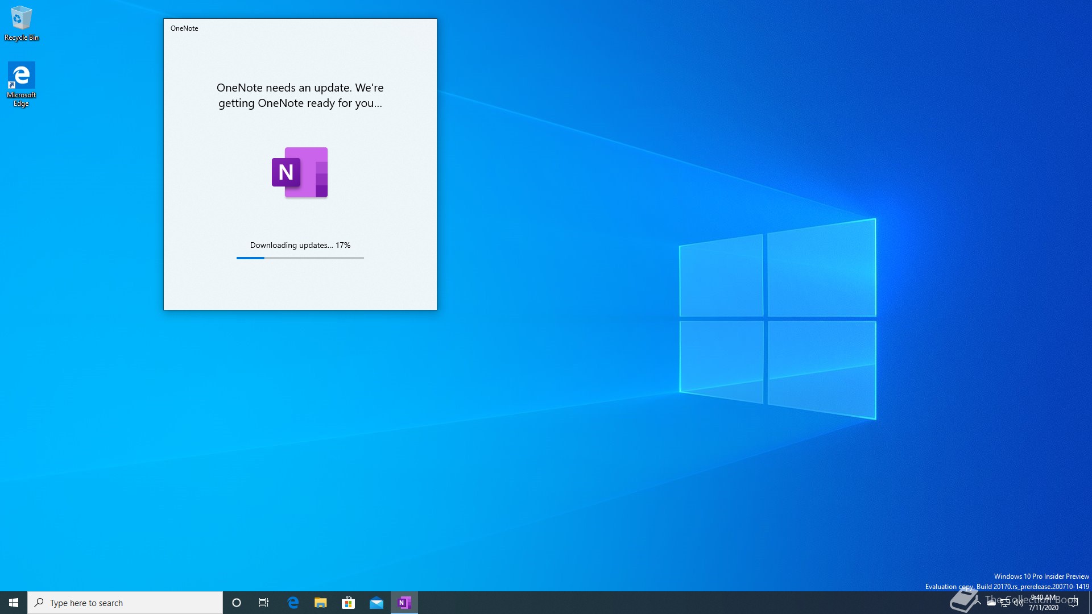Open the Action Center notifications icon

point(1074,603)
